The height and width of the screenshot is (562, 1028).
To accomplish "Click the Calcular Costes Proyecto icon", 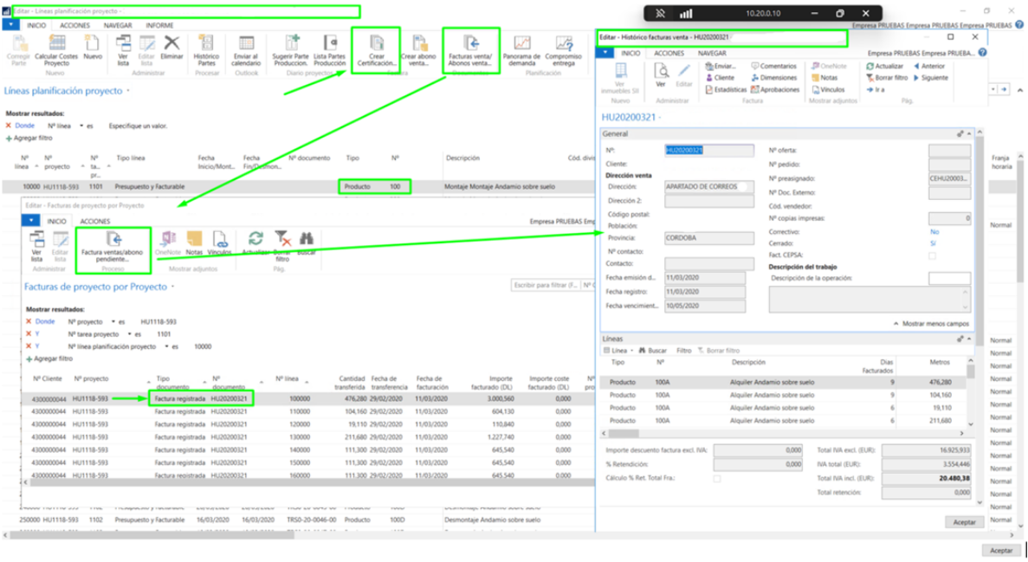I will click(x=56, y=44).
